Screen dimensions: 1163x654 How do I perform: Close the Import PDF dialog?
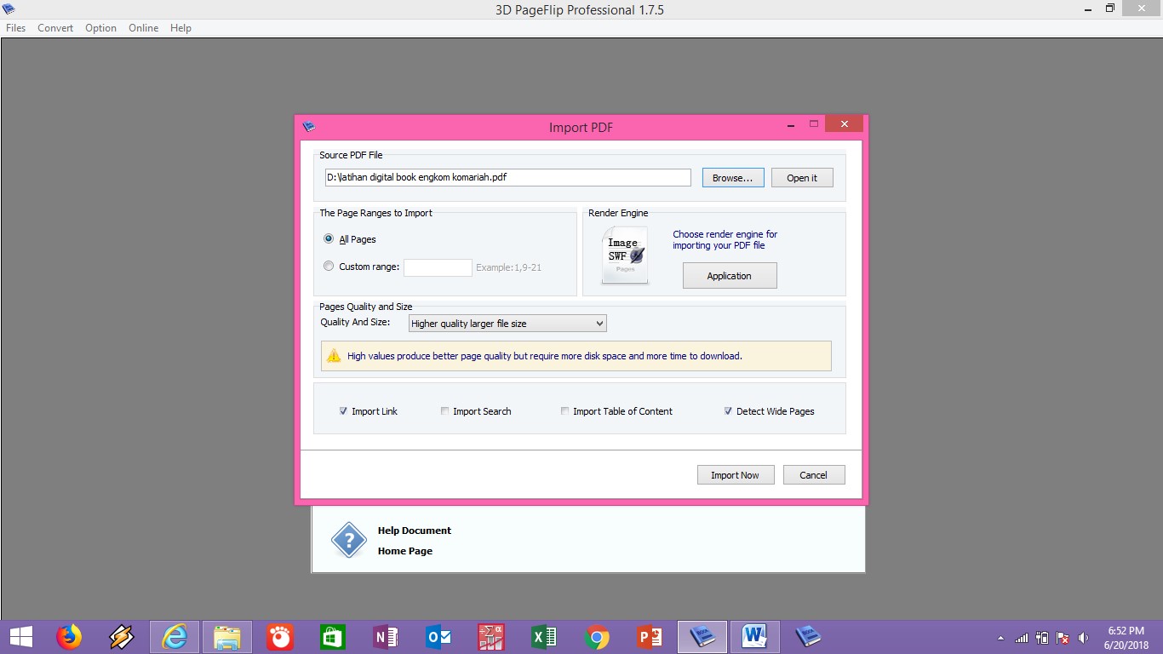(x=844, y=124)
